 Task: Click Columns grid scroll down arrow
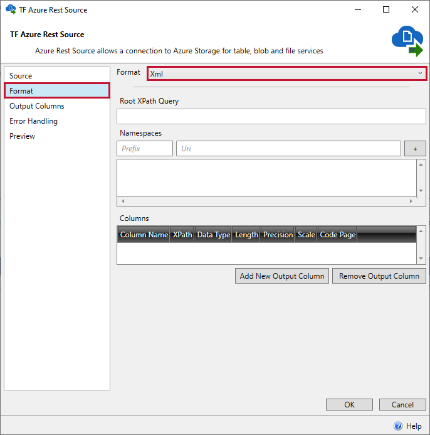[x=421, y=259]
